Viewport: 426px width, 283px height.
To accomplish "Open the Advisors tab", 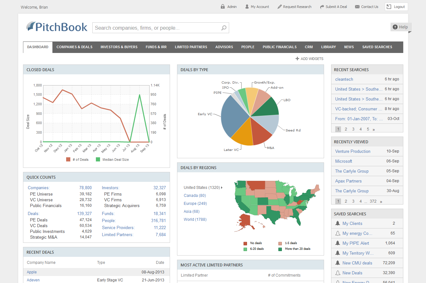I will coord(224,47).
